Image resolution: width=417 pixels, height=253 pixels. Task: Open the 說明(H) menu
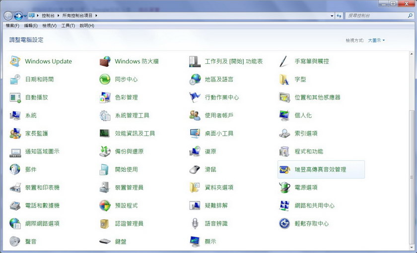(x=87, y=26)
